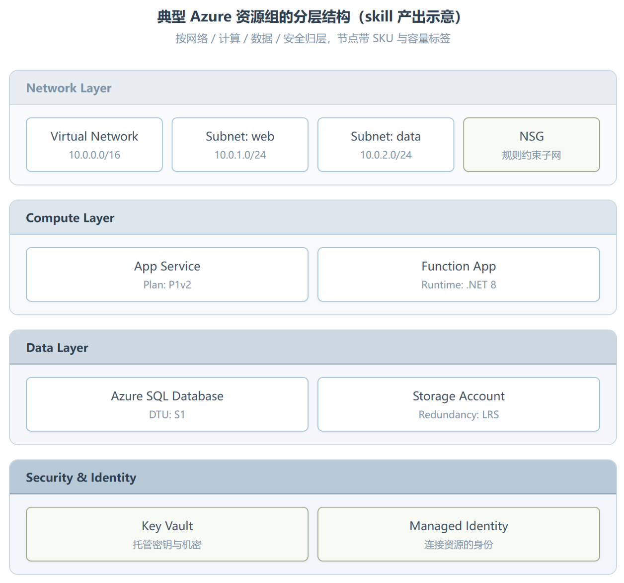This screenshot has height=583, width=624.
Task: Select the Storage Account card
Action: click(459, 404)
